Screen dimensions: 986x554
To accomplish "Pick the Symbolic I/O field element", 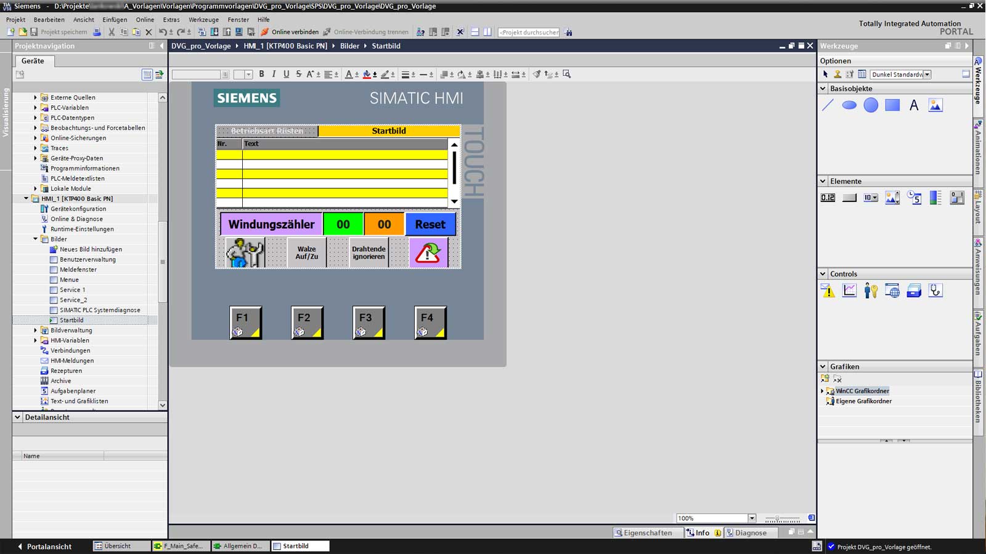I will click(x=871, y=198).
